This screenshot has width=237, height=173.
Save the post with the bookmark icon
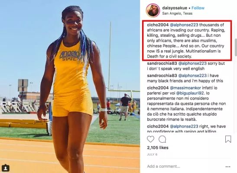[228, 139]
